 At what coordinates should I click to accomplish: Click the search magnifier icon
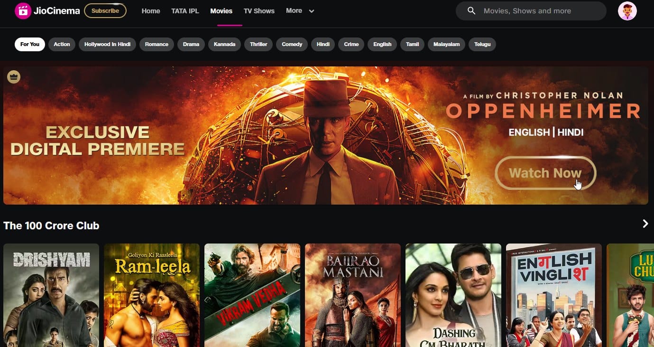pos(471,11)
